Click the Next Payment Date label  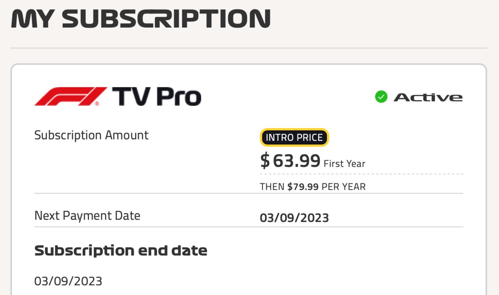87,215
